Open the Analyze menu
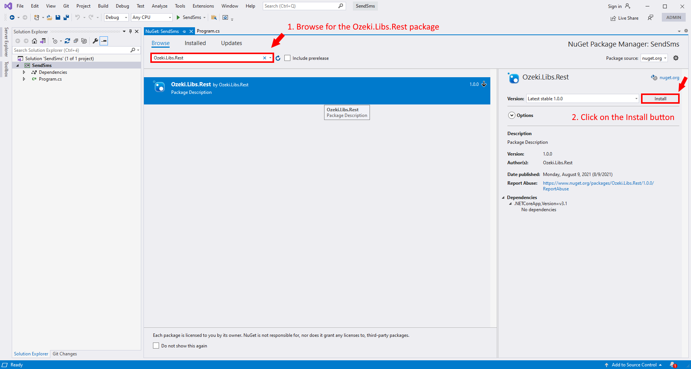This screenshot has height=369, width=691. [159, 6]
